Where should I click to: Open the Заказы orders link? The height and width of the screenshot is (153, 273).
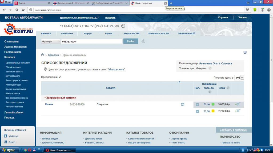tap(243, 18)
